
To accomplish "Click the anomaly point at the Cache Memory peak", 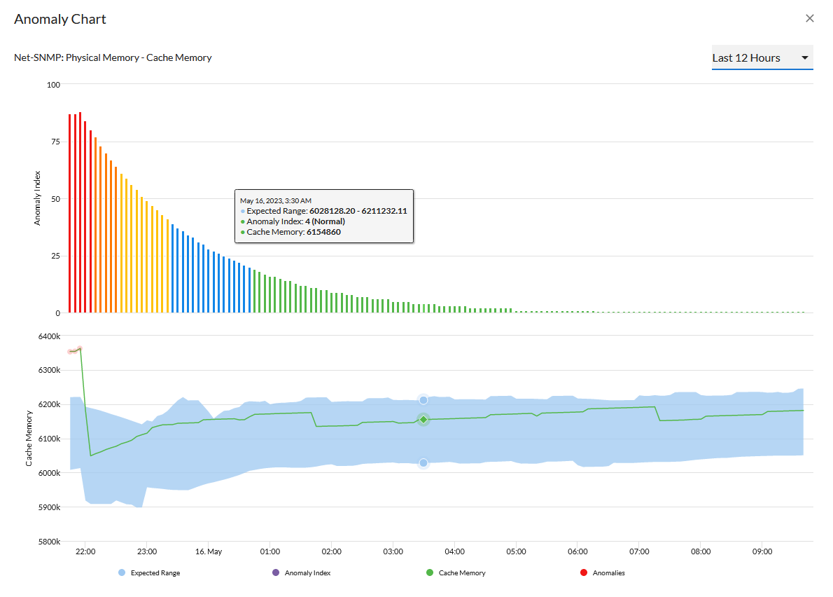I will (x=79, y=348).
